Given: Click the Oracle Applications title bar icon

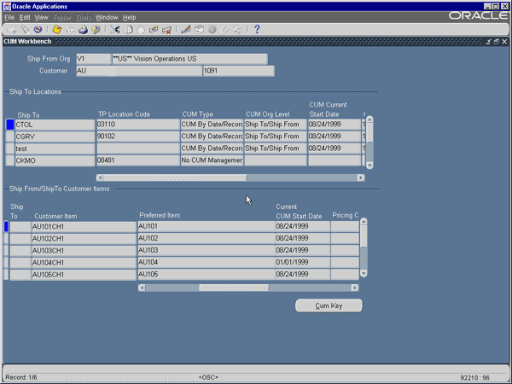Looking at the screenshot, I should pos(7,6).
